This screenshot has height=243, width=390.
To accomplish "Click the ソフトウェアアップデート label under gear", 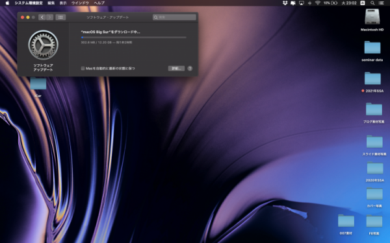I will pos(44,67).
